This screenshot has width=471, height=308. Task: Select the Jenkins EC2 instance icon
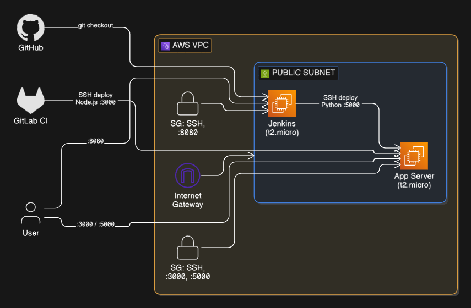281,103
